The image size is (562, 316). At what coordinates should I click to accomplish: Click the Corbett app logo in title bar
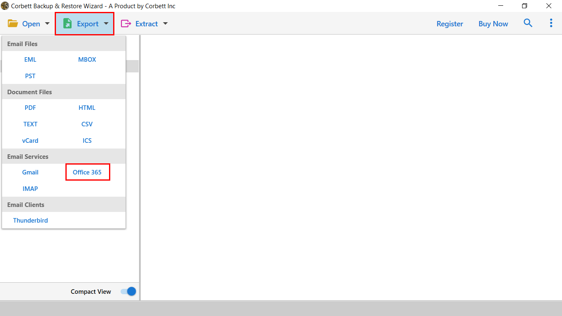(5, 6)
